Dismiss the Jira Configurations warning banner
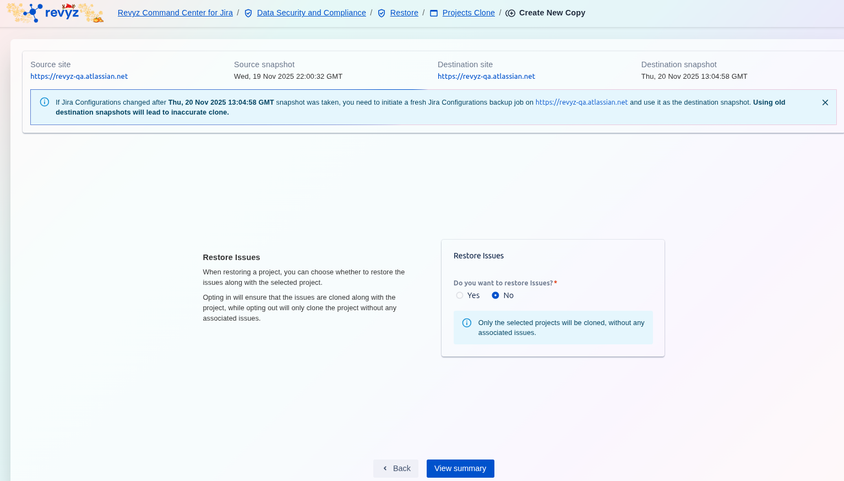 [x=825, y=102]
